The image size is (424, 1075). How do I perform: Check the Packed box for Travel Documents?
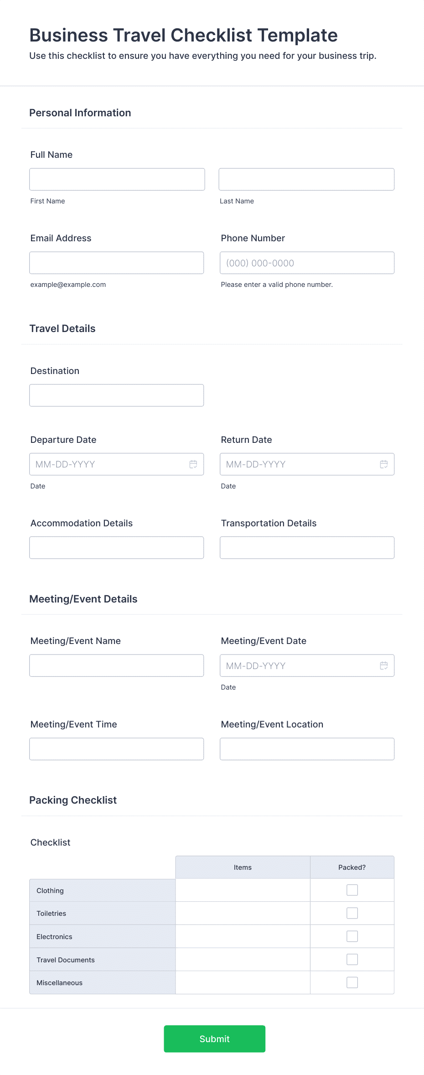[352, 960]
